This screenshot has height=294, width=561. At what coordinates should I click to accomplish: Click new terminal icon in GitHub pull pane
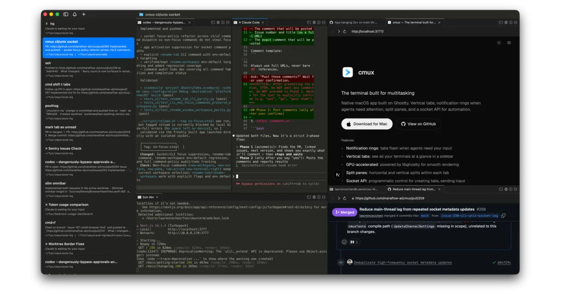[x=501, y=189]
